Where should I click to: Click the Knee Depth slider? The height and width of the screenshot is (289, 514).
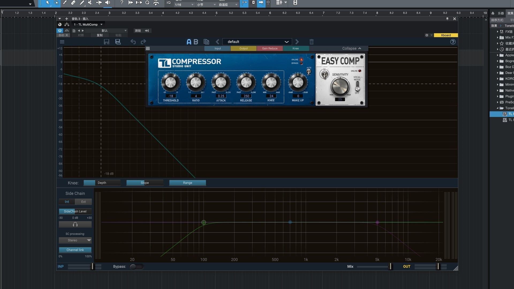pos(102,183)
